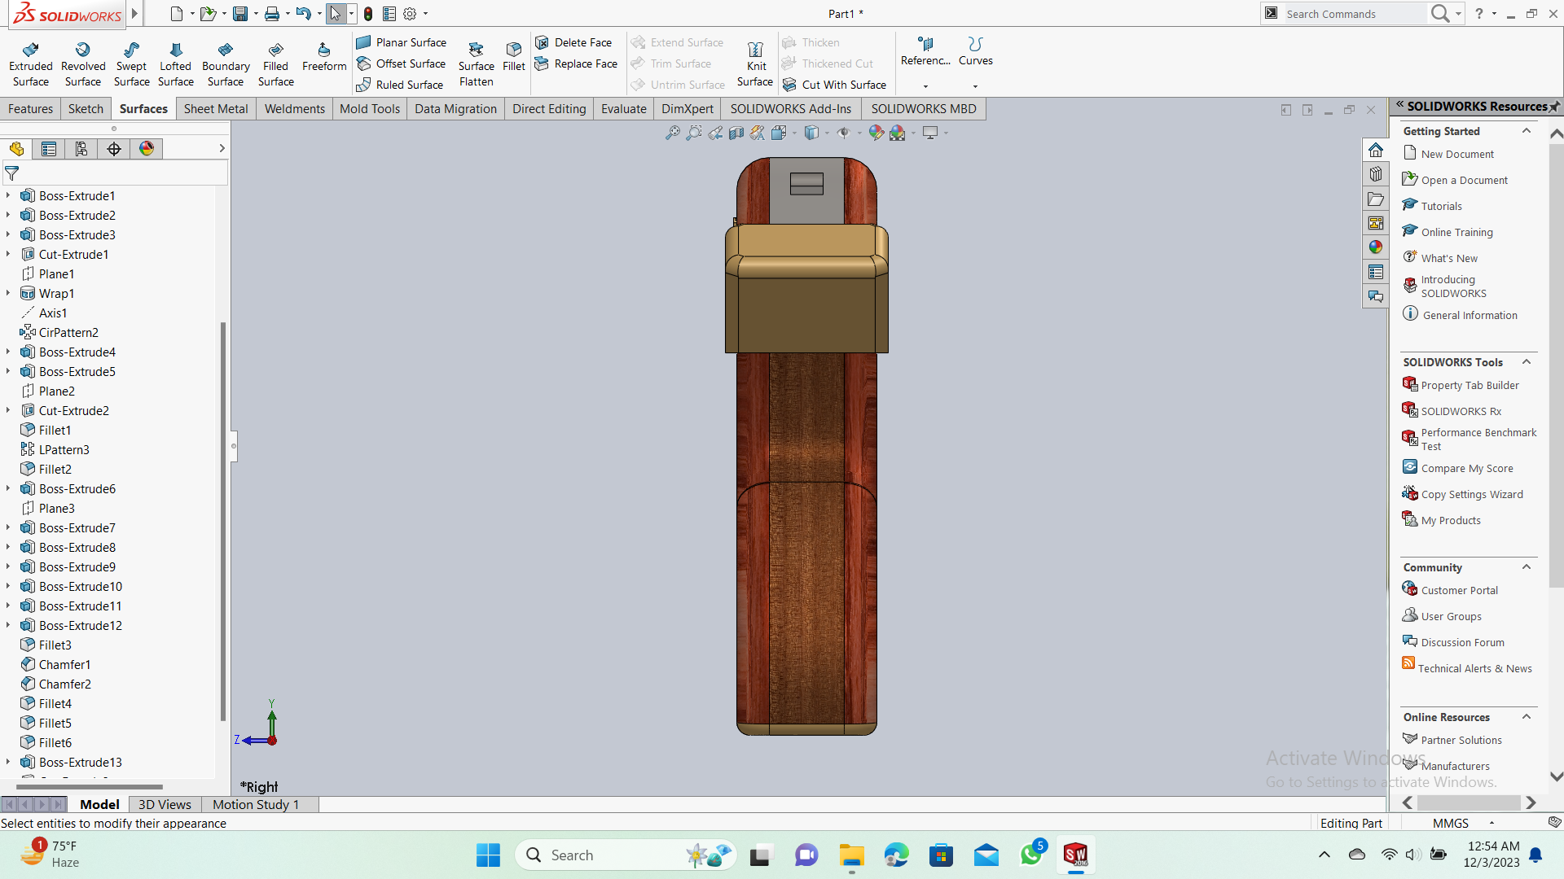
Task: Click the Tutorials link
Action: (x=1441, y=206)
